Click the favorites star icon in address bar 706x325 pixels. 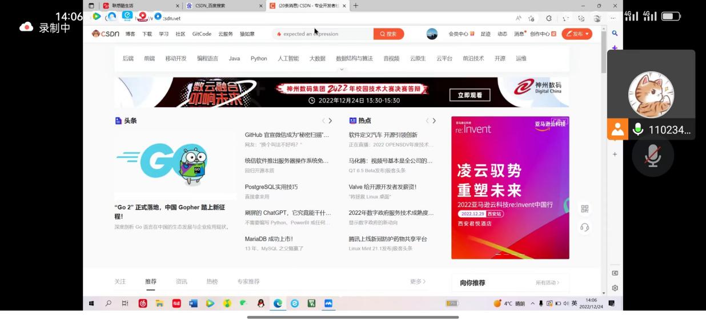tap(532, 18)
